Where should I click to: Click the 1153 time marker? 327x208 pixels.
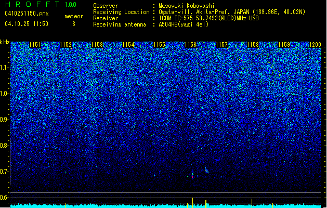pos(97,45)
